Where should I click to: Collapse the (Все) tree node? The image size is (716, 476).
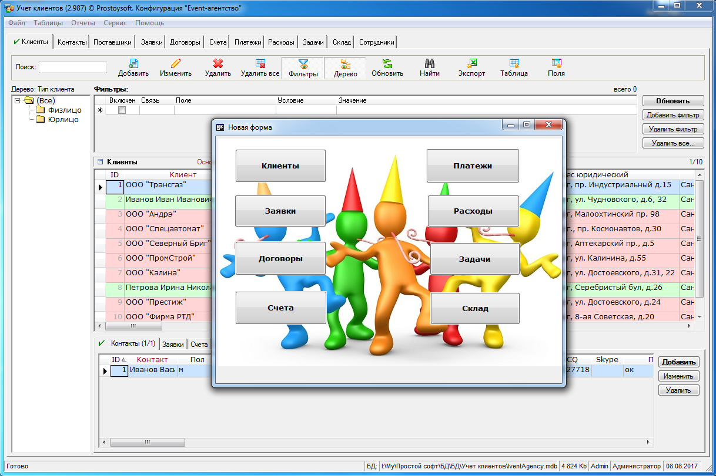(18, 101)
